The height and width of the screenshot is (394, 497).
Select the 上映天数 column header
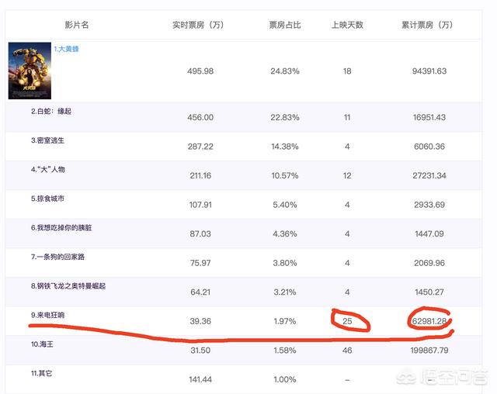pyautogui.click(x=347, y=25)
